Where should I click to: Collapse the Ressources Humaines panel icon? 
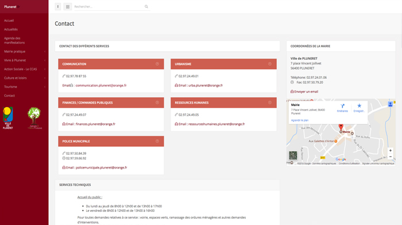pyautogui.click(x=270, y=102)
